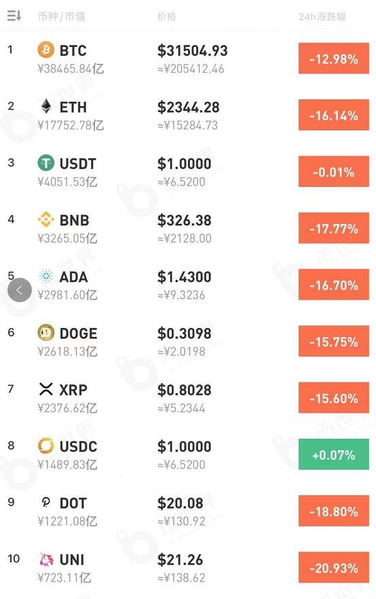The width and height of the screenshot is (376, 599).
Task: Select the Ethereum ETH diamond icon
Action: click(x=45, y=106)
